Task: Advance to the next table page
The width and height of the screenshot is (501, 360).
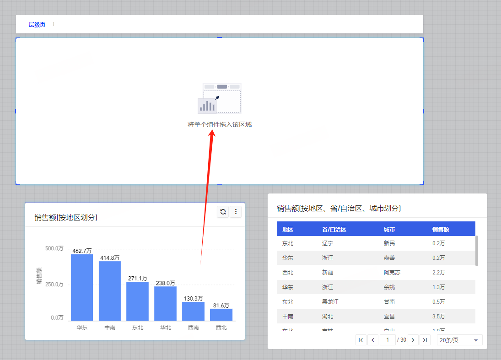Action: (413, 340)
